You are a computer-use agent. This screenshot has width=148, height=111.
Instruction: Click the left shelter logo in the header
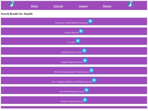(x=12, y=4)
